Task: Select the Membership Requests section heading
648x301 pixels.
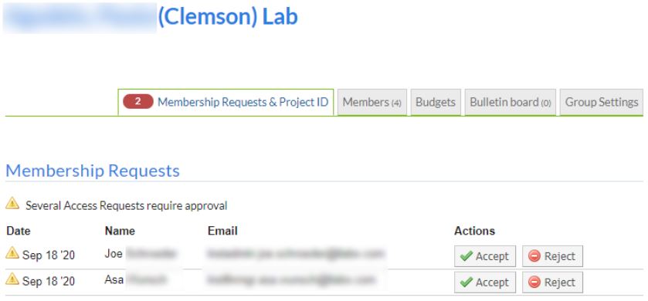Action: point(93,171)
